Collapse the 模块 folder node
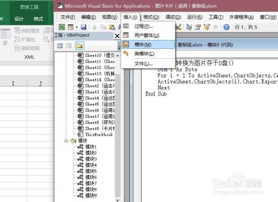This screenshot has height=202, width=278. point(66,141)
